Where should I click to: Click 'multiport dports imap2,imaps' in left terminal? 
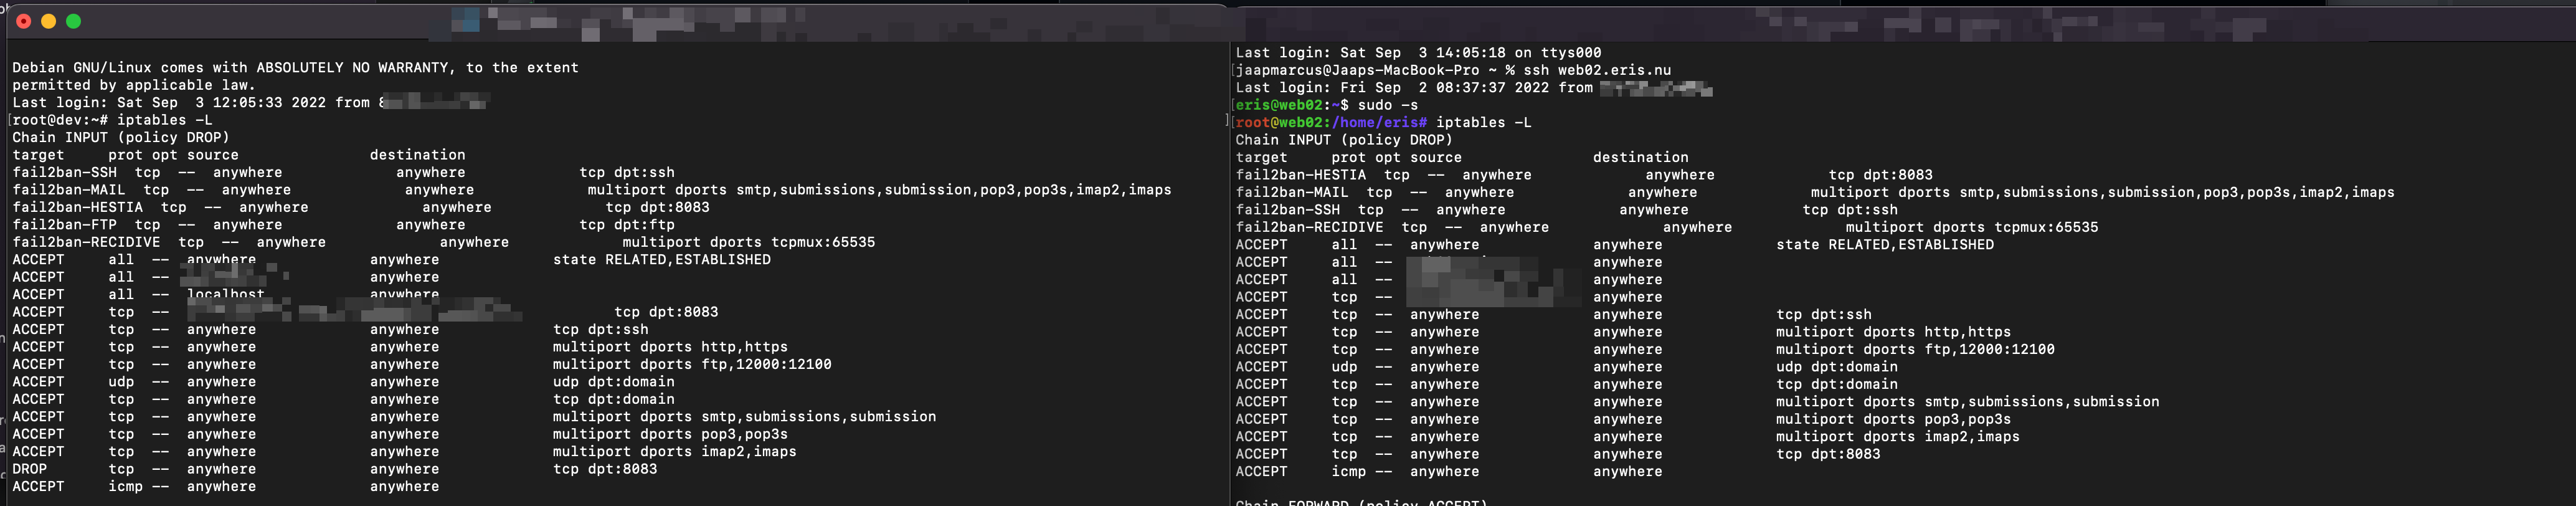pos(675,452)
